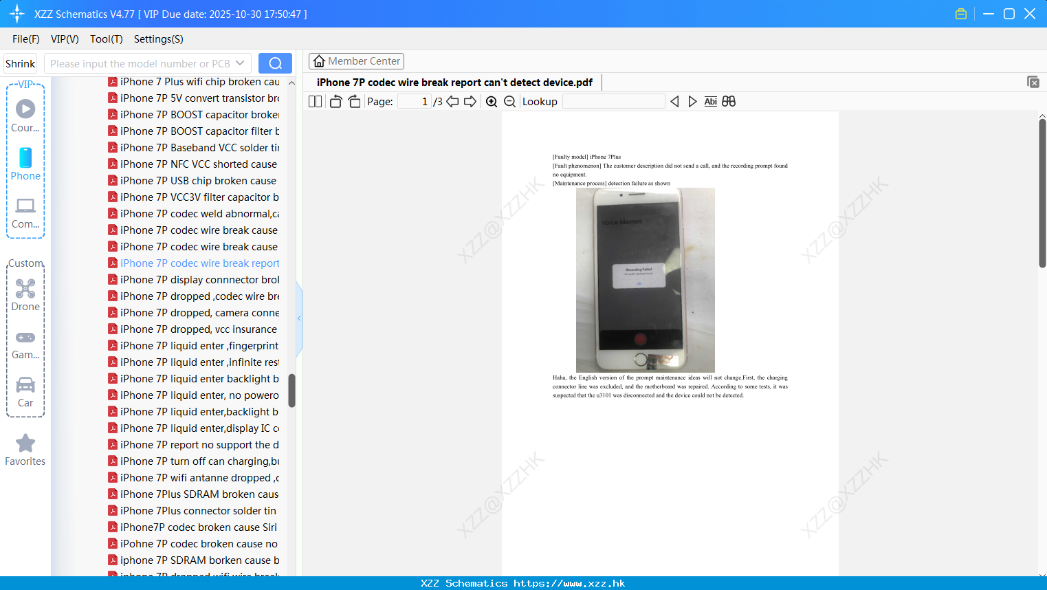The image size is (1047, 590).
Task: Open iPhone 7P VCC3V filter capacitor file
Action: point(194,197)
